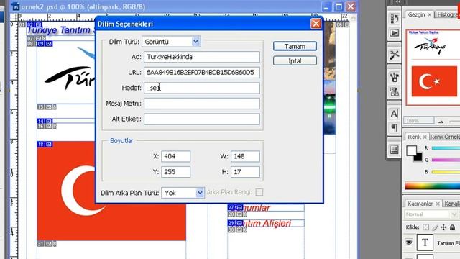Click the lock all padlock icon
Image resolution: width=460 pixels, height=259 pixels.
452,227
